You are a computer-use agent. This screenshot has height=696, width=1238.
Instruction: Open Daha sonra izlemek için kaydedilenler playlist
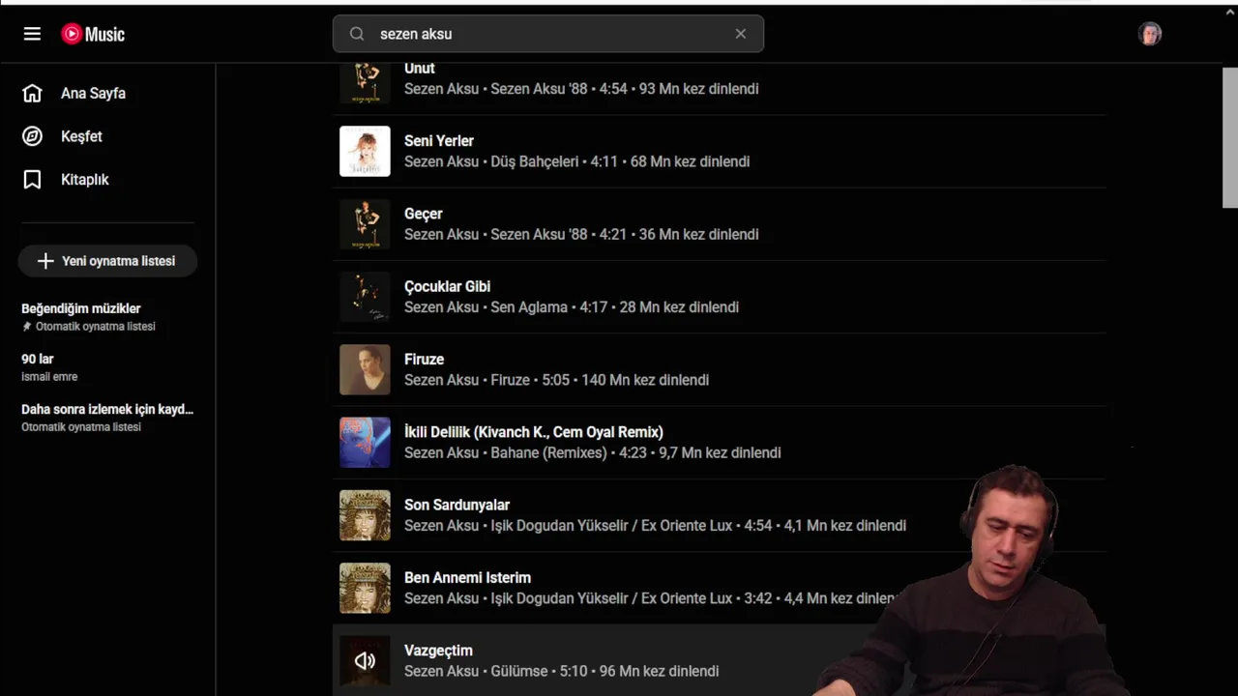tap(107, 409)
